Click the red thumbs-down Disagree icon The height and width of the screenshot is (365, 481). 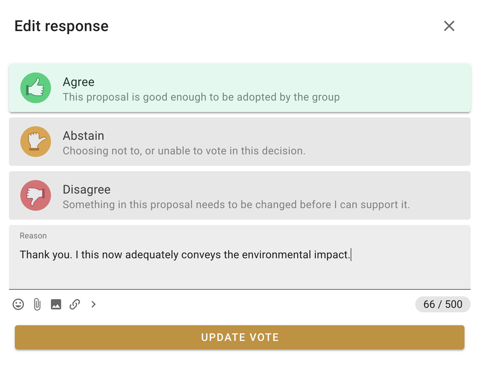(36, 195)
